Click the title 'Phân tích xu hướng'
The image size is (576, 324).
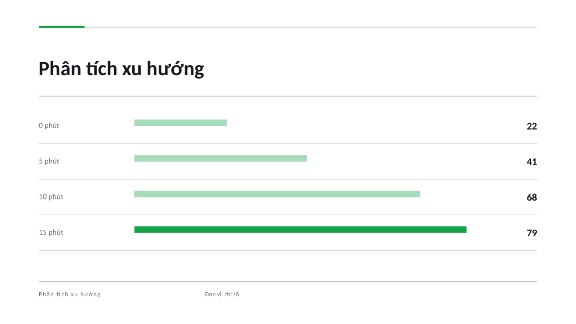click(121, 69)
